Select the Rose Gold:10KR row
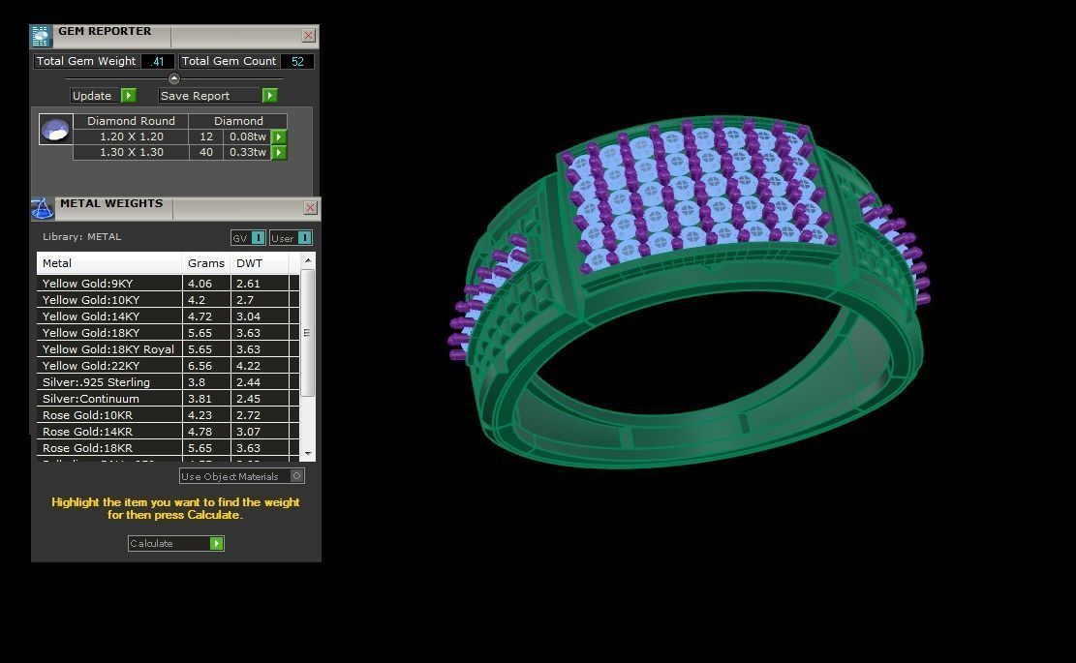Image resolution: width=1076 pixels, height=663 pixels. click(x=169, y=415)
